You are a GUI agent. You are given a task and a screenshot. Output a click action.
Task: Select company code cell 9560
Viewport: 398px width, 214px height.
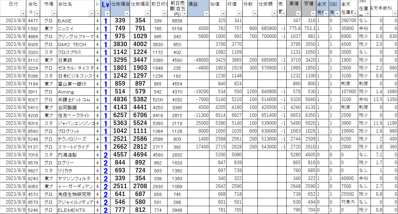tap(33, 131)
